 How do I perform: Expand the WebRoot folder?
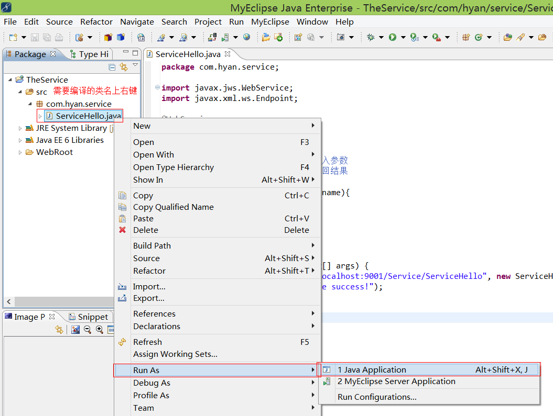click(20, 152)
